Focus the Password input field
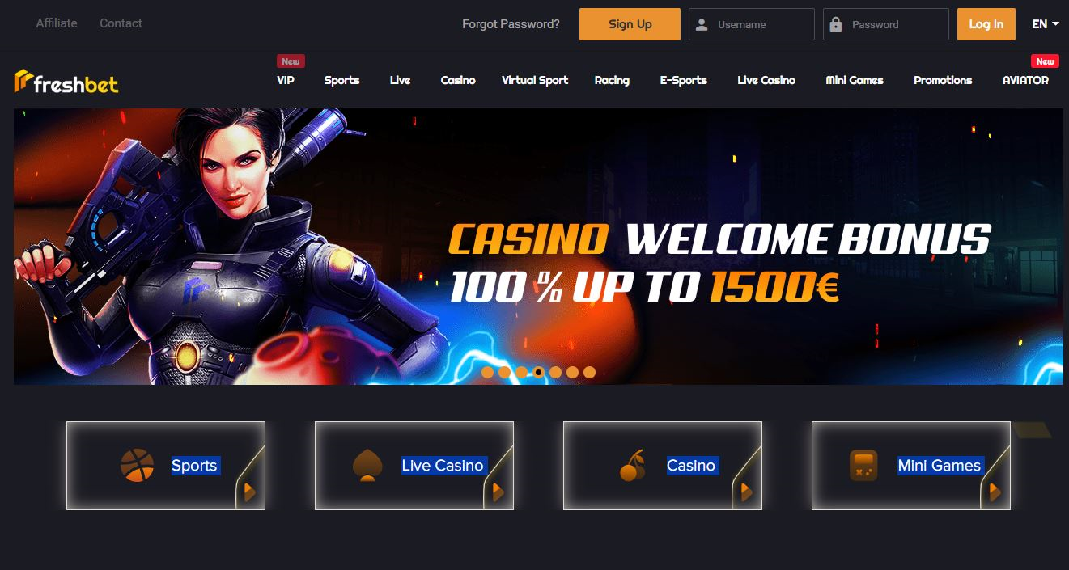Image resolution: width=1069 pixels, height=570 pixels. coord(886,24)
